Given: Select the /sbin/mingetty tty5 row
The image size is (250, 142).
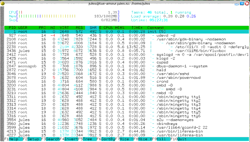Looking at the screenshot, I should [126, 112].
